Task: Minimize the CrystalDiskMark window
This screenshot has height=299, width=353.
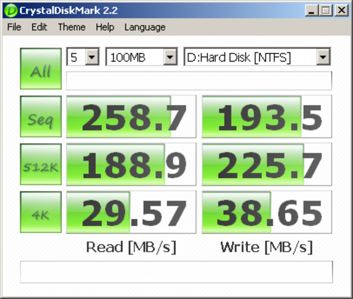Action: pyautogui.click(x=311, y=10)
